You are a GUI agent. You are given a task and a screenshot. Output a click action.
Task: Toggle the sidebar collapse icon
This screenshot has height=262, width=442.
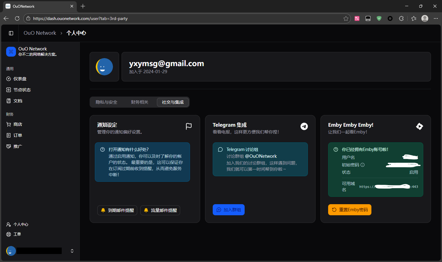click(x=11, y=33)
